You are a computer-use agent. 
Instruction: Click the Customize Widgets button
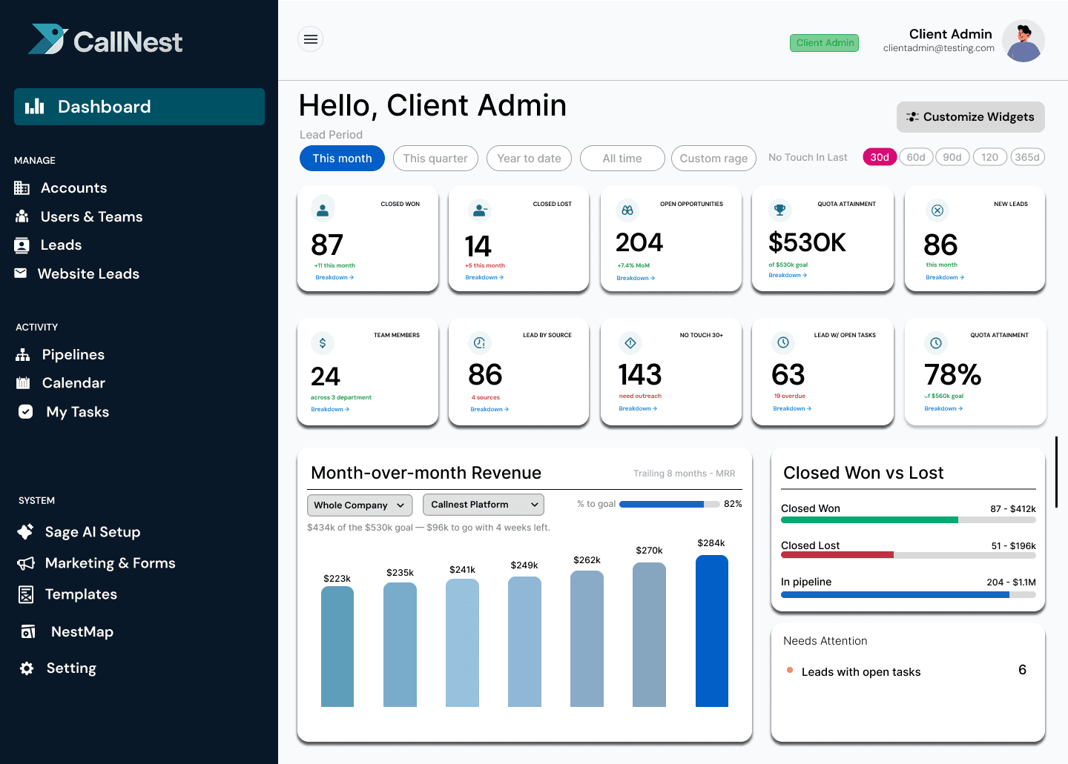tap(971, 117)
